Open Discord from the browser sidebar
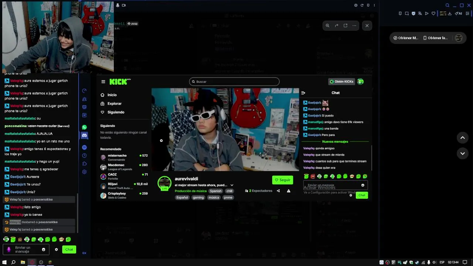This screenshot has height=266, width=473. 84,136
